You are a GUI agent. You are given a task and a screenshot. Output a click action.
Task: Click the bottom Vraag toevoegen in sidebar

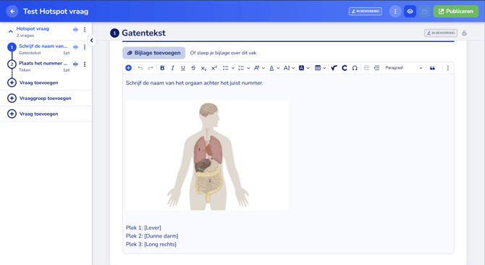(x=33, y=114)
